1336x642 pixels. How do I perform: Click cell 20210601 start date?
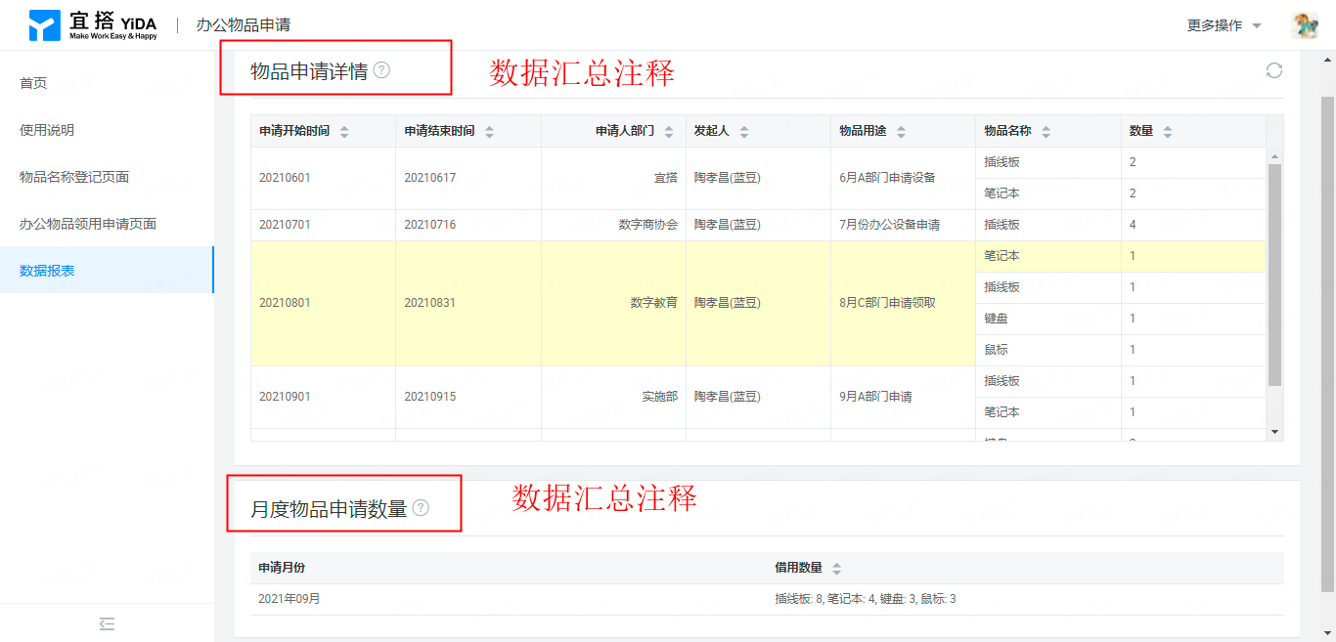[x=323, y=178]
